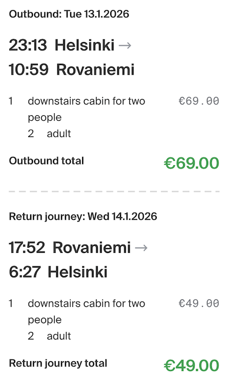Click the 10:59 arrival time

click(29, 69)
